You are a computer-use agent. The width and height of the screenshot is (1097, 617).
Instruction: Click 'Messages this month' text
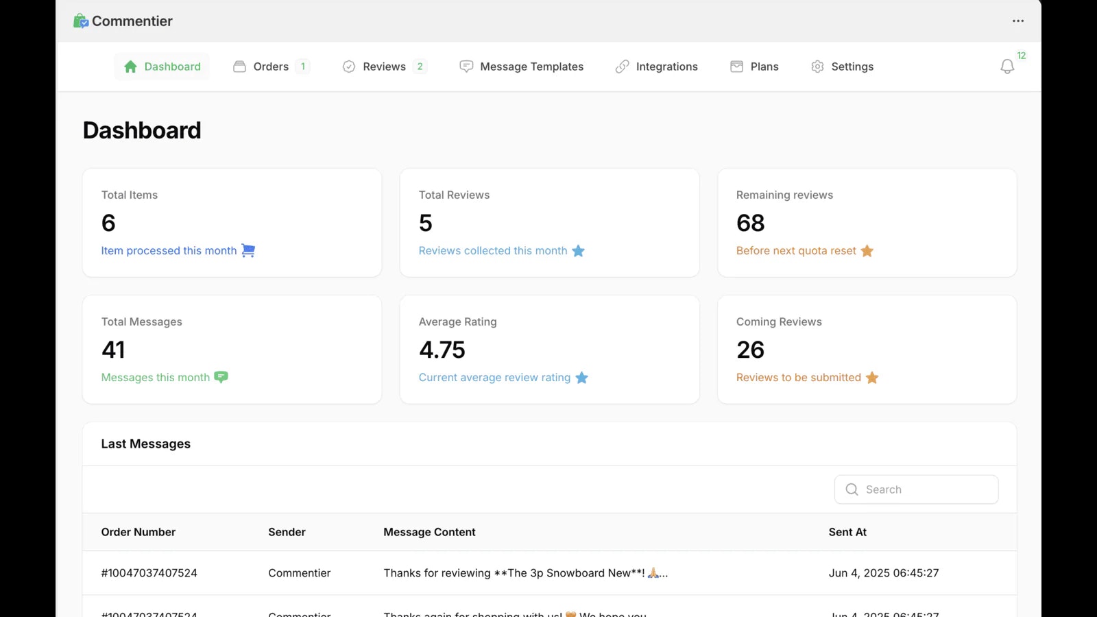pos(156,378)
